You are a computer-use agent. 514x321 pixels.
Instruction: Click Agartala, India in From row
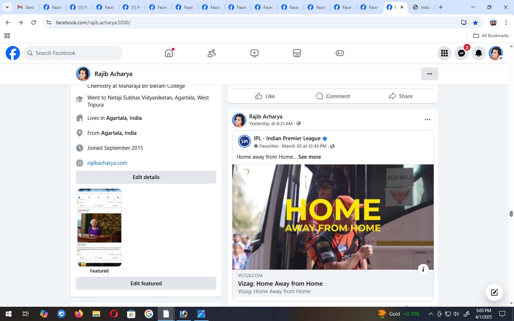[119, 133]
